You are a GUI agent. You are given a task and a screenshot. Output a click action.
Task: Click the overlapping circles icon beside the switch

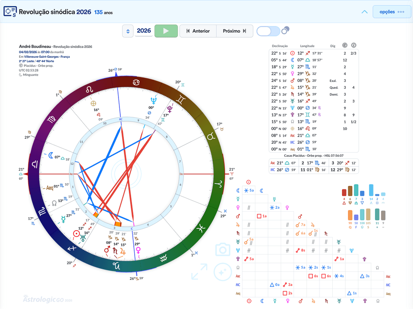coord(285,30)
